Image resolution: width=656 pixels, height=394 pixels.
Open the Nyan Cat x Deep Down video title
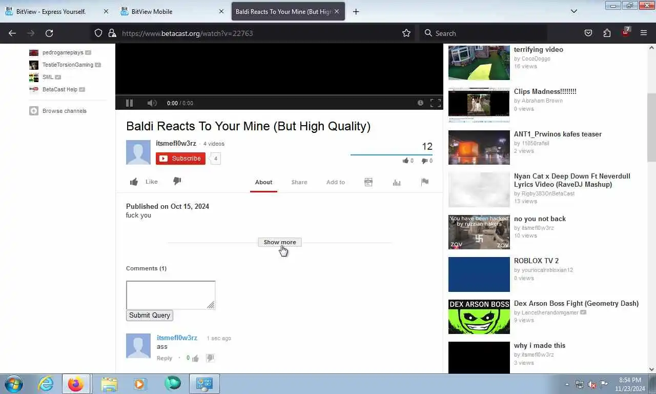point(572,180)
